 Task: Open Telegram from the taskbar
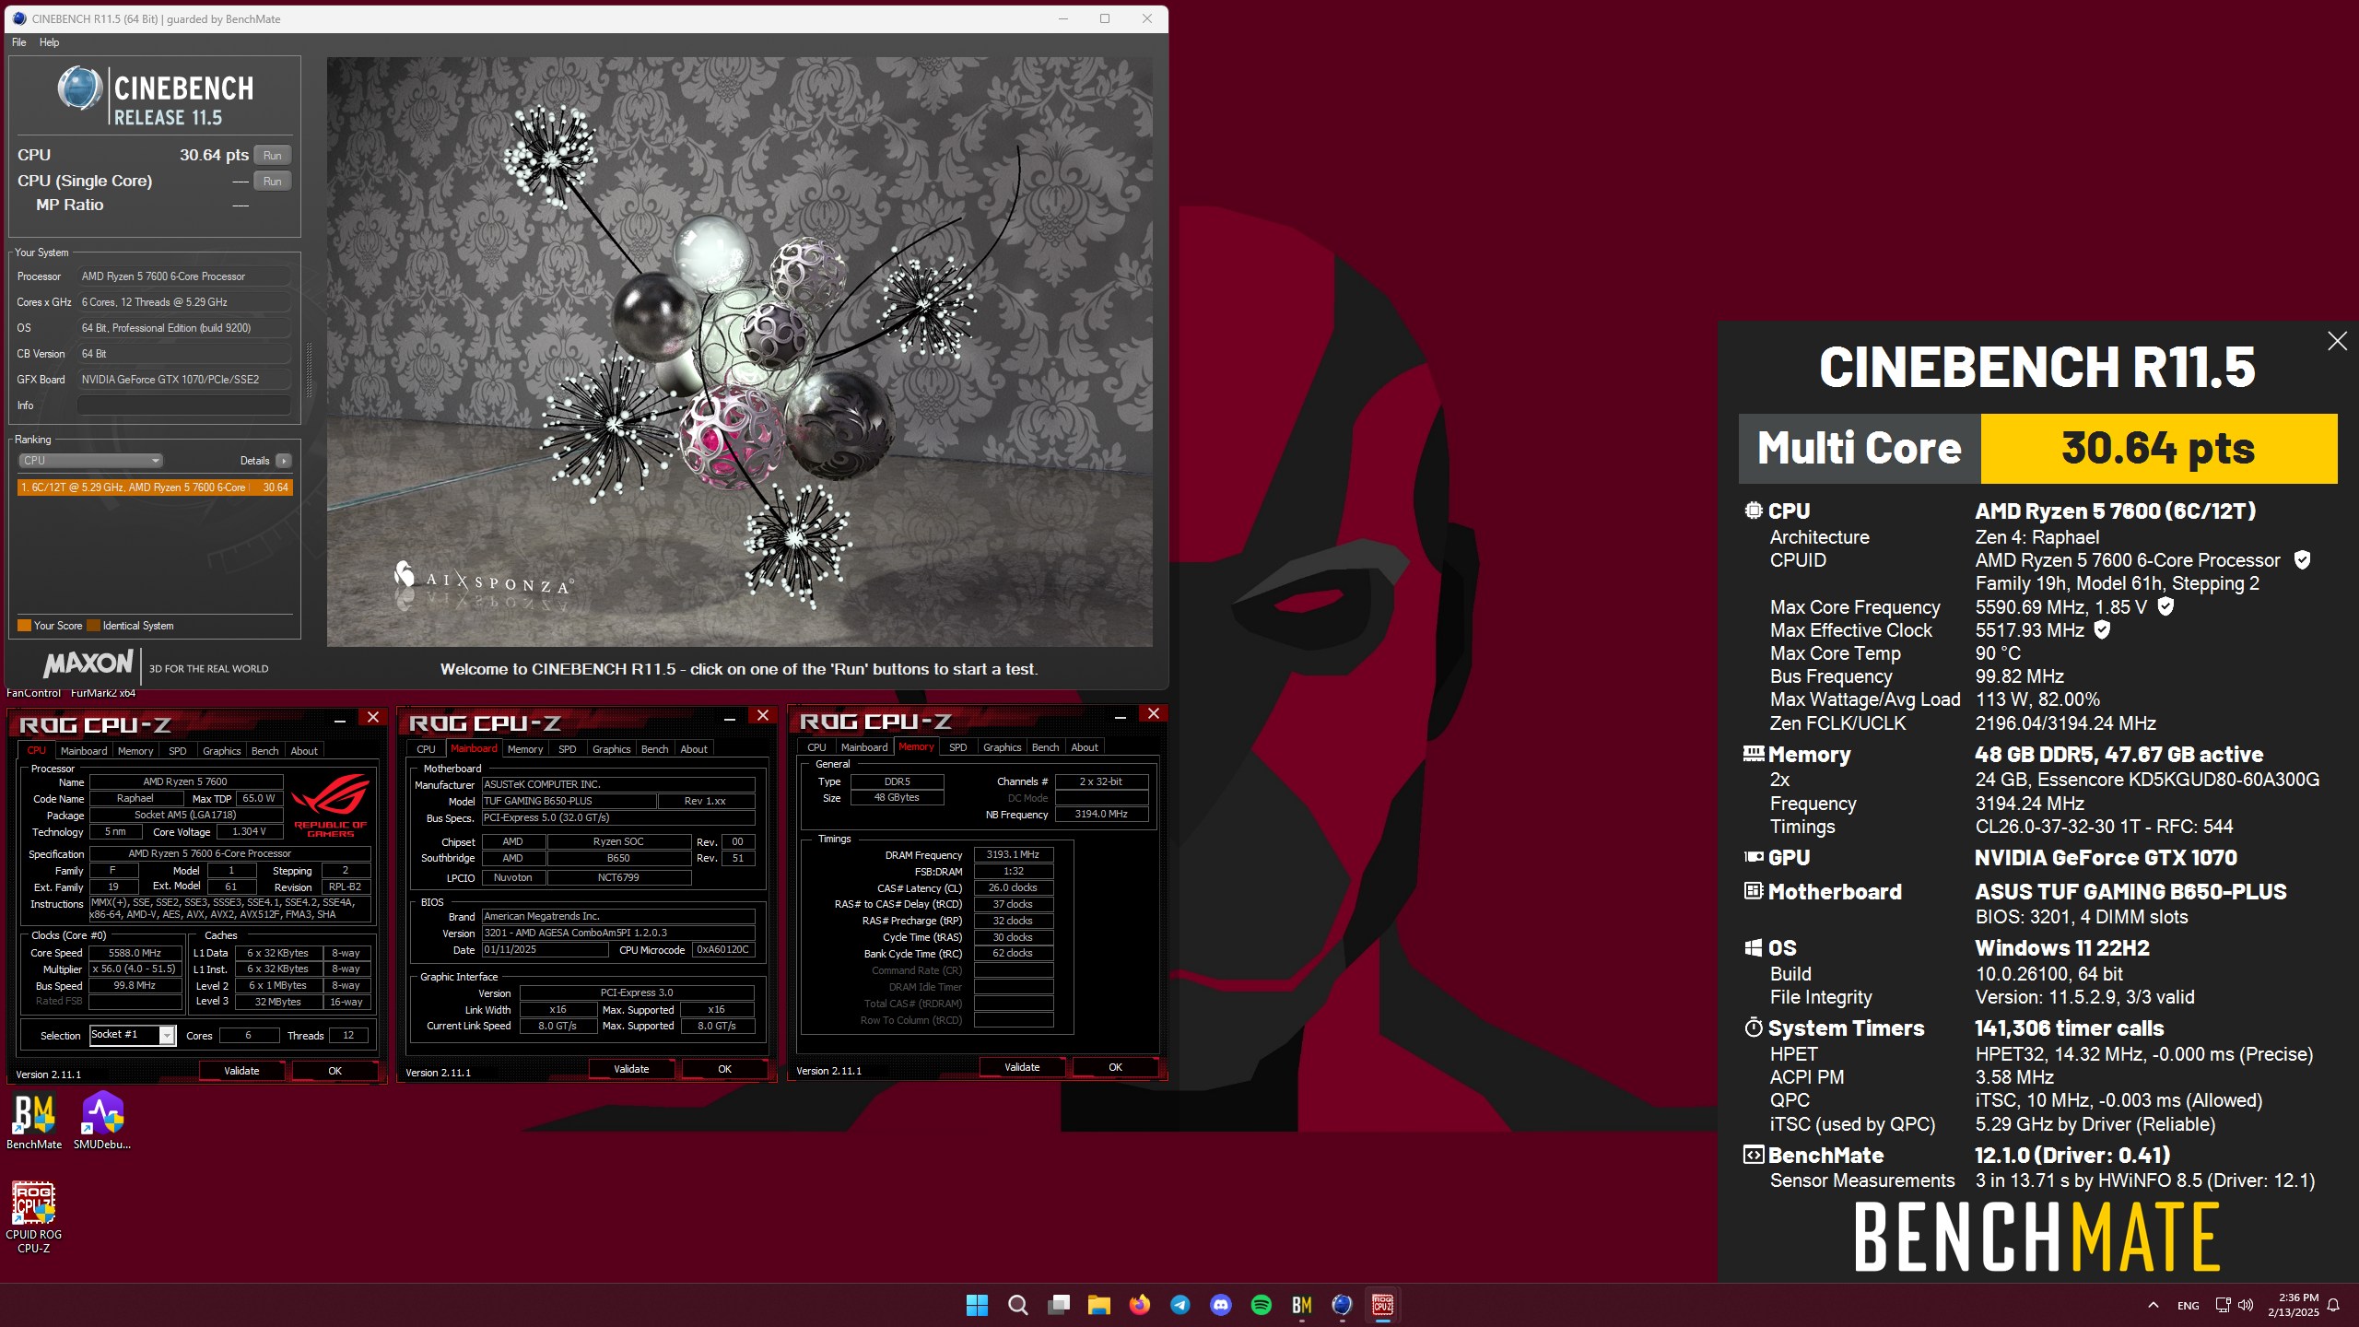[1179, 1305]
